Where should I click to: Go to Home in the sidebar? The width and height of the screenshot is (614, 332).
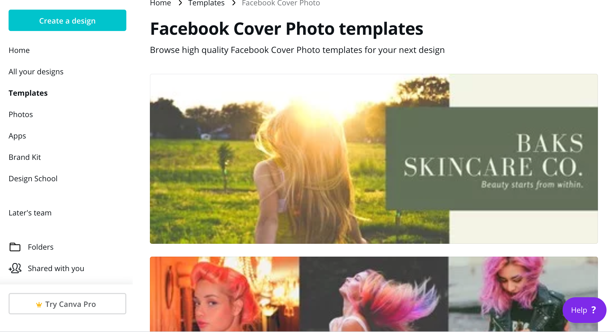pyautogui.click(x=19, y=50)
